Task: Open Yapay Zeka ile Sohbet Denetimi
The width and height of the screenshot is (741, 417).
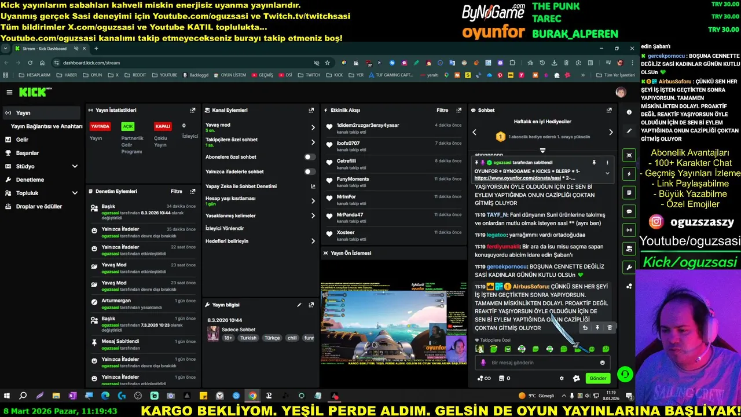Action: pos(261,186)
